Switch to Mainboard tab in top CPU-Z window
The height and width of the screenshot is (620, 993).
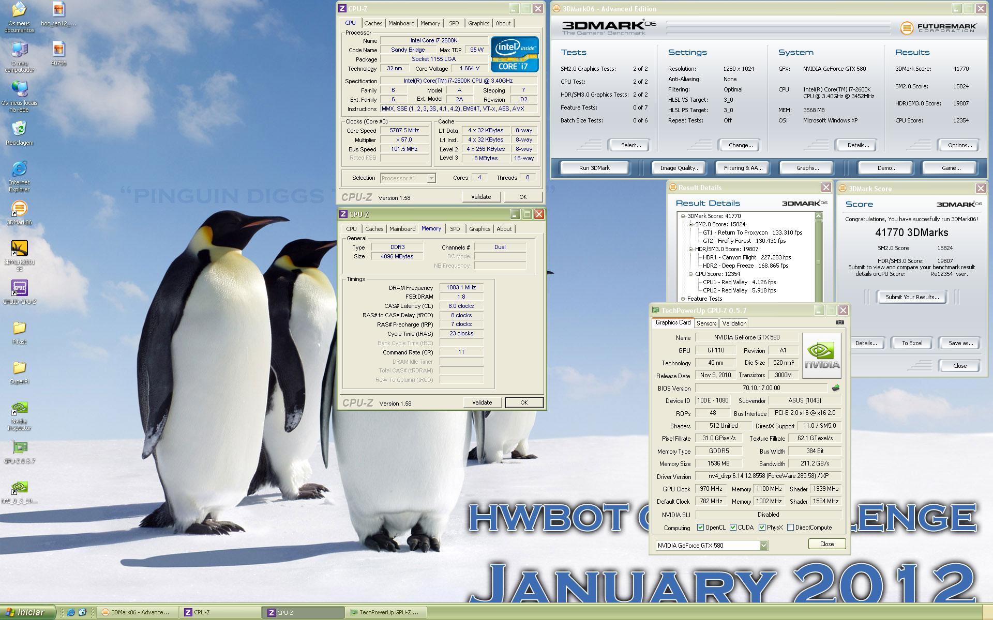(401, 23)
